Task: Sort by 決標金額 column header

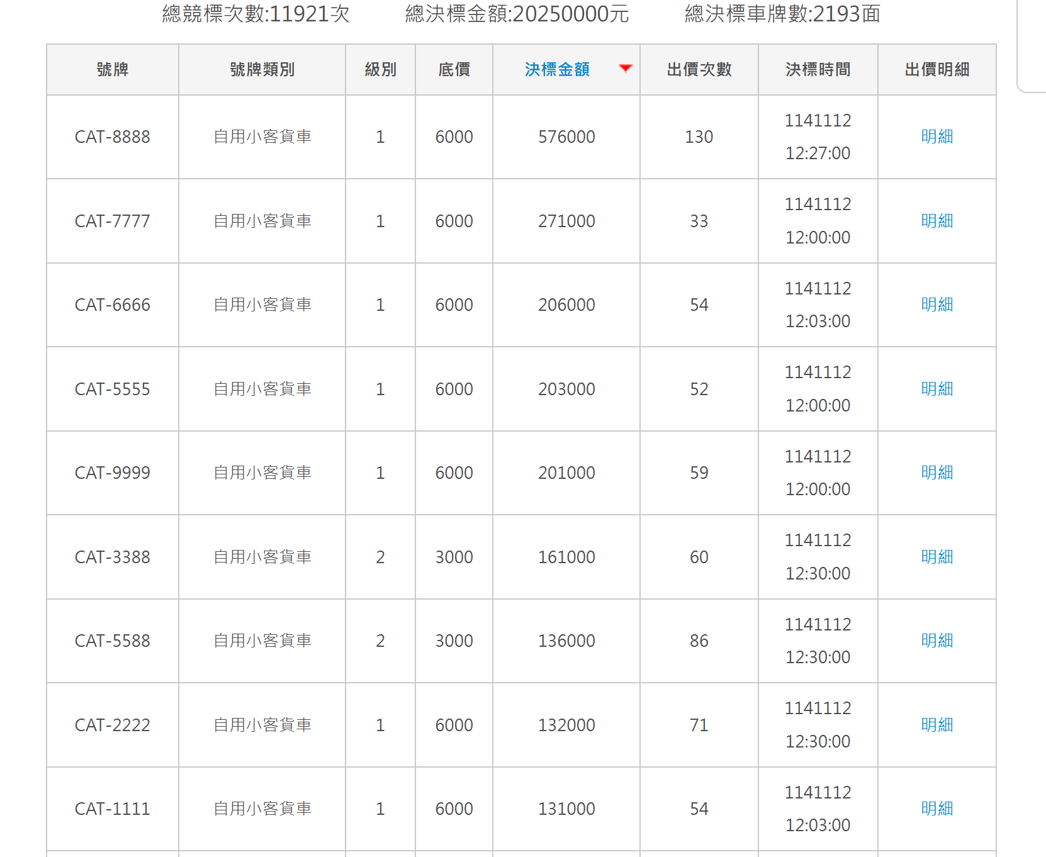Action: coord(557,70)
